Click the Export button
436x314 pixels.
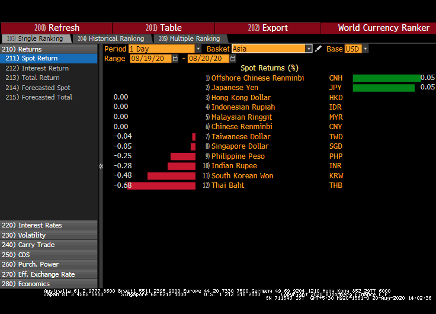click(x=268, y=28)
